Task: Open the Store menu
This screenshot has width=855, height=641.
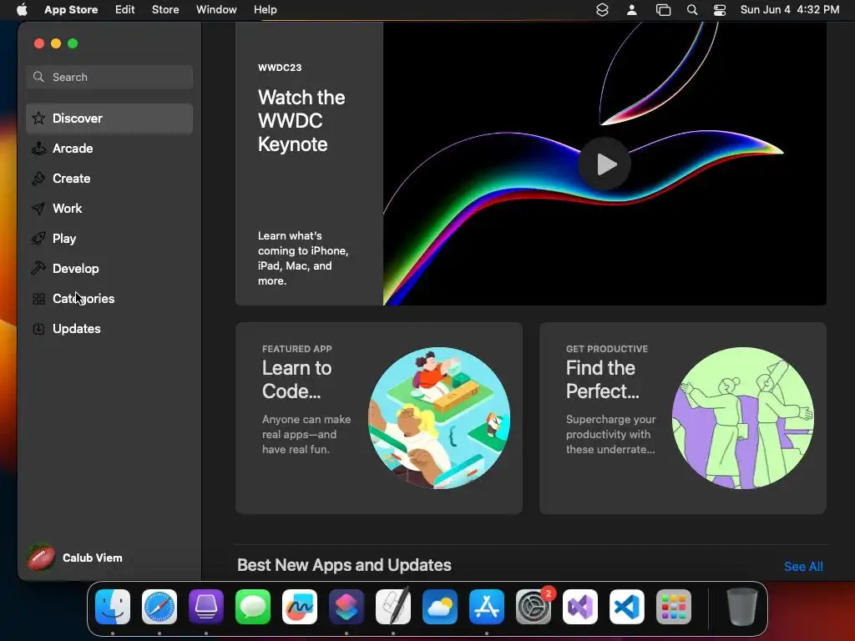Action: 165,10
